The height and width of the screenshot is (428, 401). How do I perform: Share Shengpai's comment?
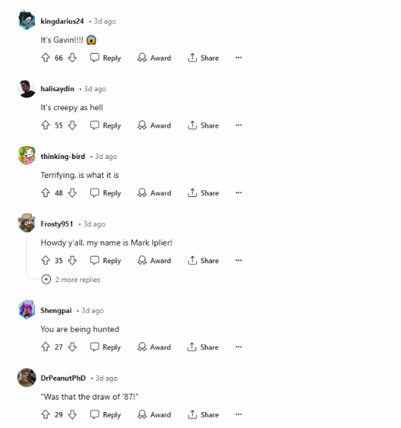tap(203, 347)
